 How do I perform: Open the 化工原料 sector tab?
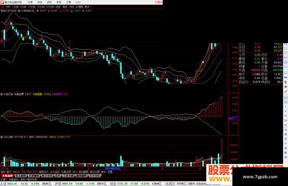21,176
